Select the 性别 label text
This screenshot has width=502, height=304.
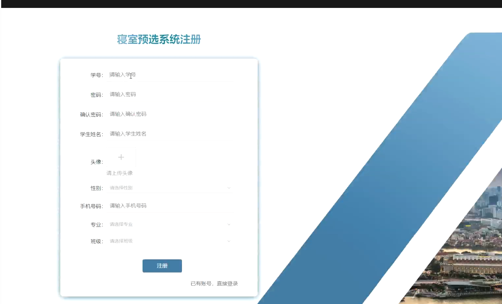coord(96,188)
